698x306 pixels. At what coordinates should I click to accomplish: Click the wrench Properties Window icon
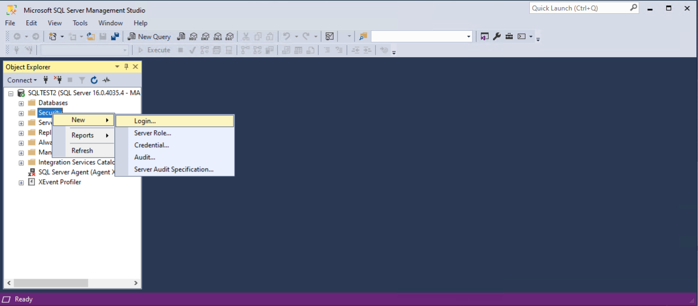[496, 36]
